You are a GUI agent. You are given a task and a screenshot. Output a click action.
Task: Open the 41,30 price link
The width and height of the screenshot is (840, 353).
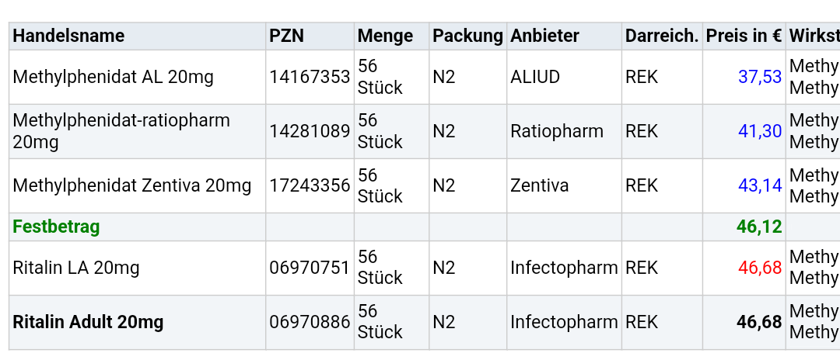[760, 131]
